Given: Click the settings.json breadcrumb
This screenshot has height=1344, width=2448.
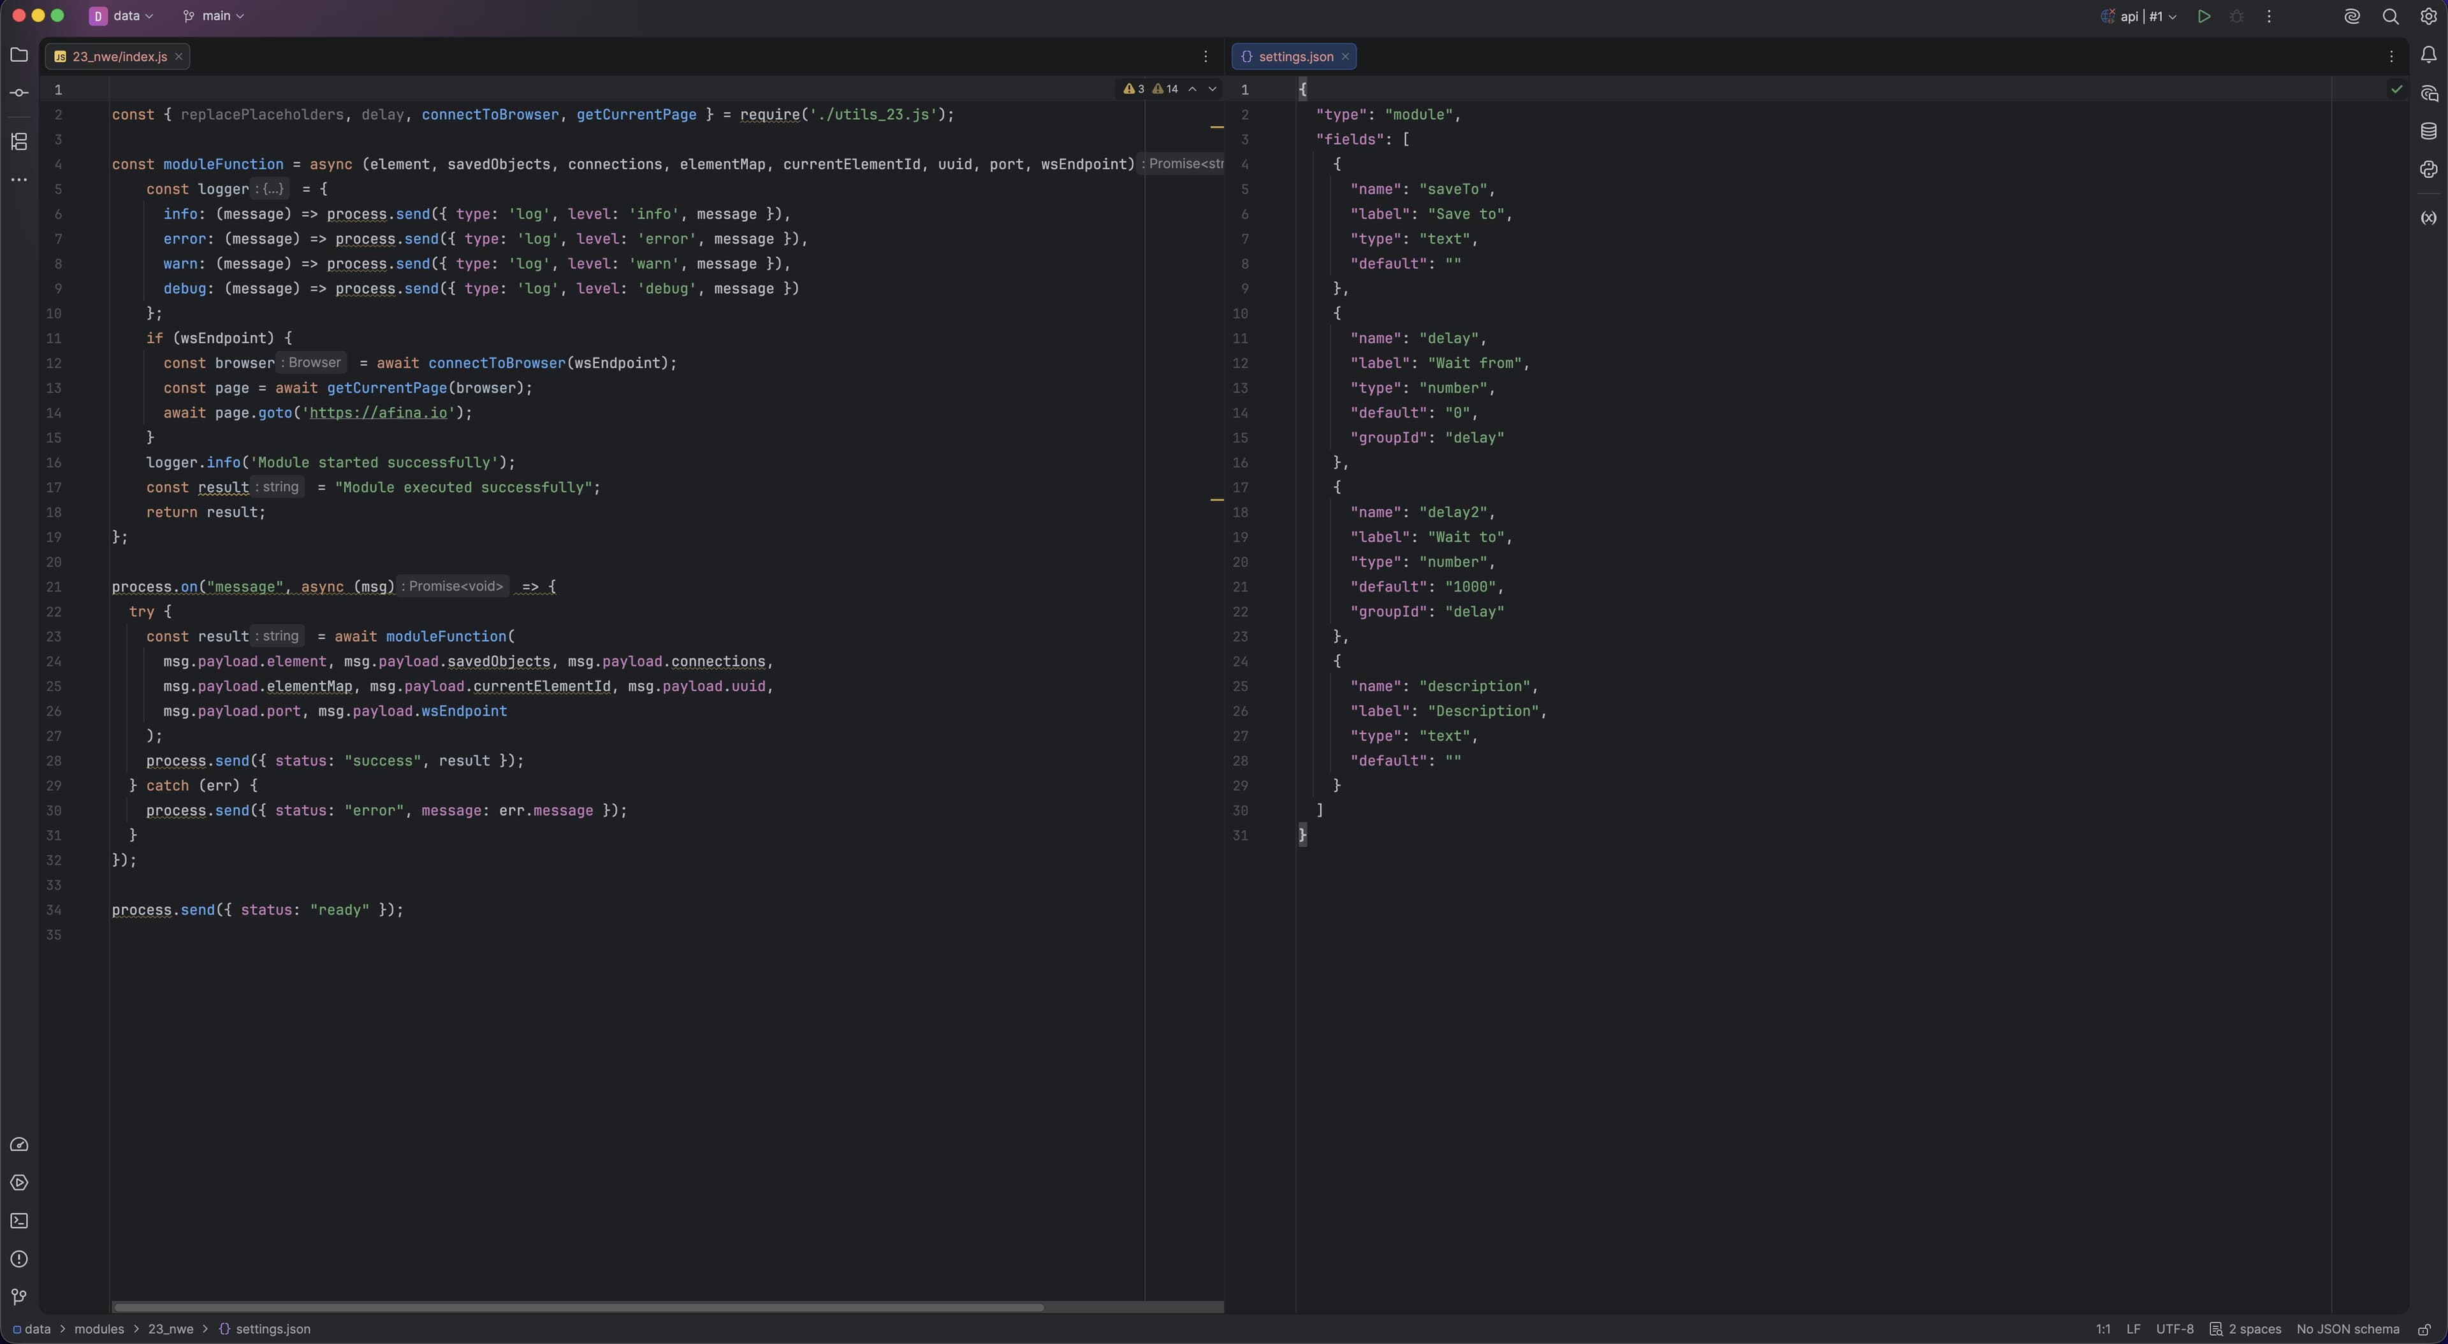Looking at the screenshot, I should click(264, 1330).
